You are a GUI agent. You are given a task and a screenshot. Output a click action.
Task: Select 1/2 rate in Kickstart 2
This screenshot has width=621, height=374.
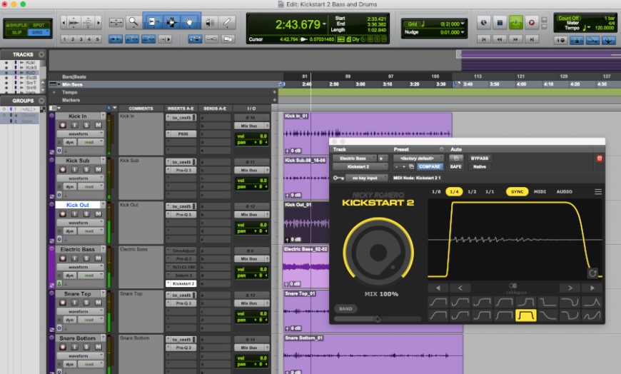472,192
